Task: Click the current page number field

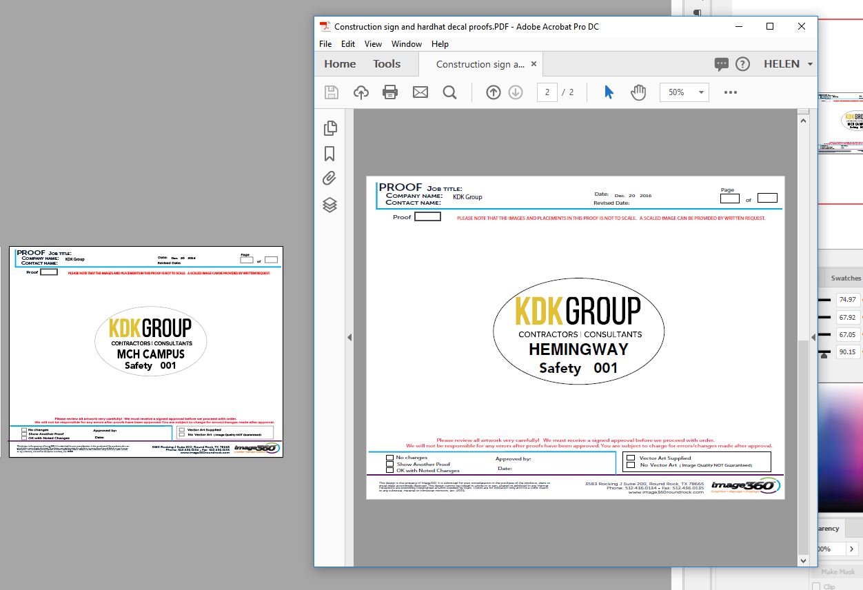Action: click(x=547, y=92)
